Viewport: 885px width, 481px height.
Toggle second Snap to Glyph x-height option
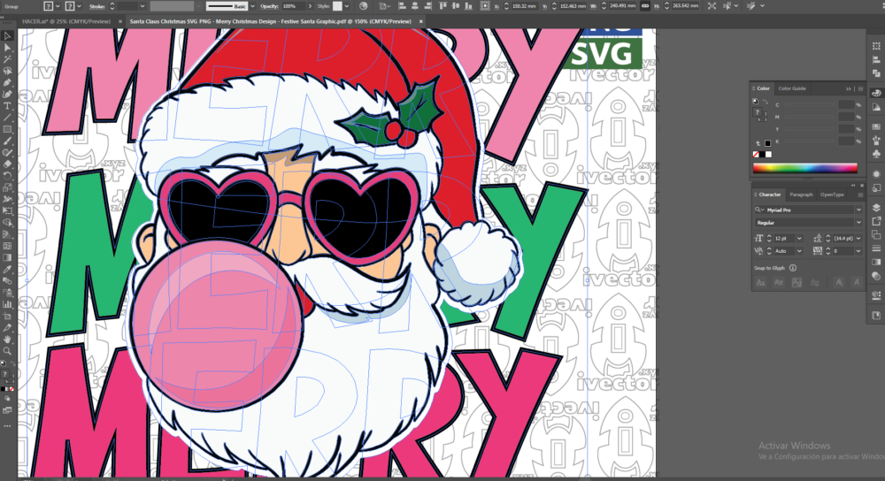pyautogui.click(x=778, y=283)
